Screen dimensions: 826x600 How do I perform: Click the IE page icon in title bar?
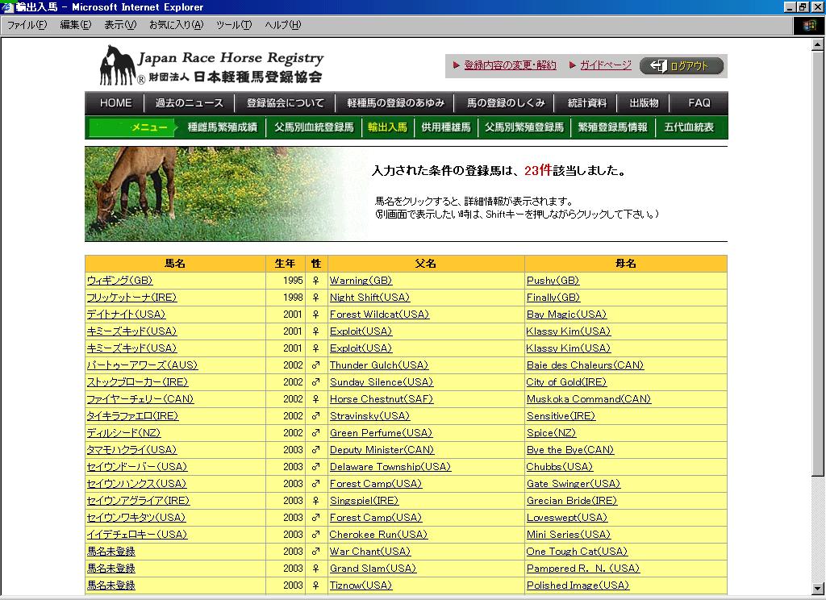[x=8, y=7]
